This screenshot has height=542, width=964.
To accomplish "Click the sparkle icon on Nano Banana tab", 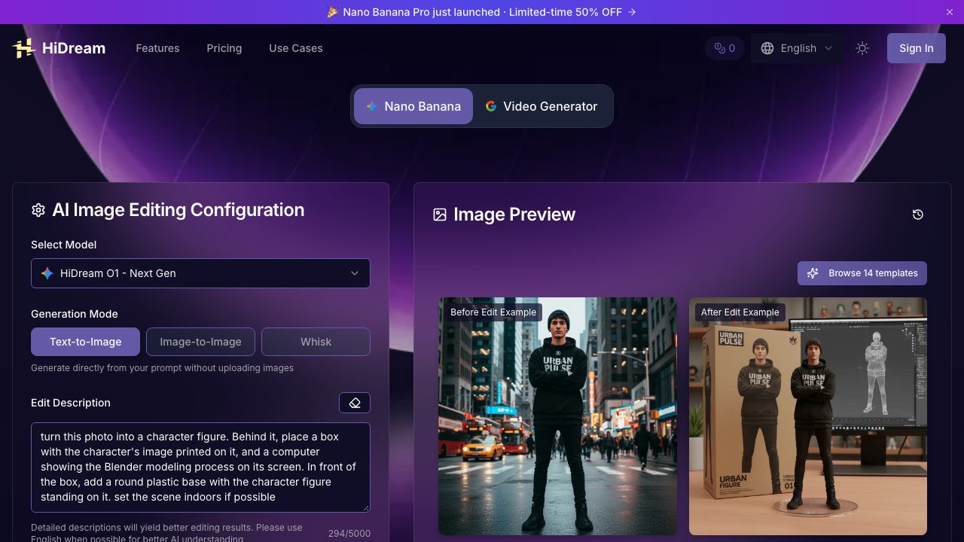I will pyautogui.click(x=371, y=106).
